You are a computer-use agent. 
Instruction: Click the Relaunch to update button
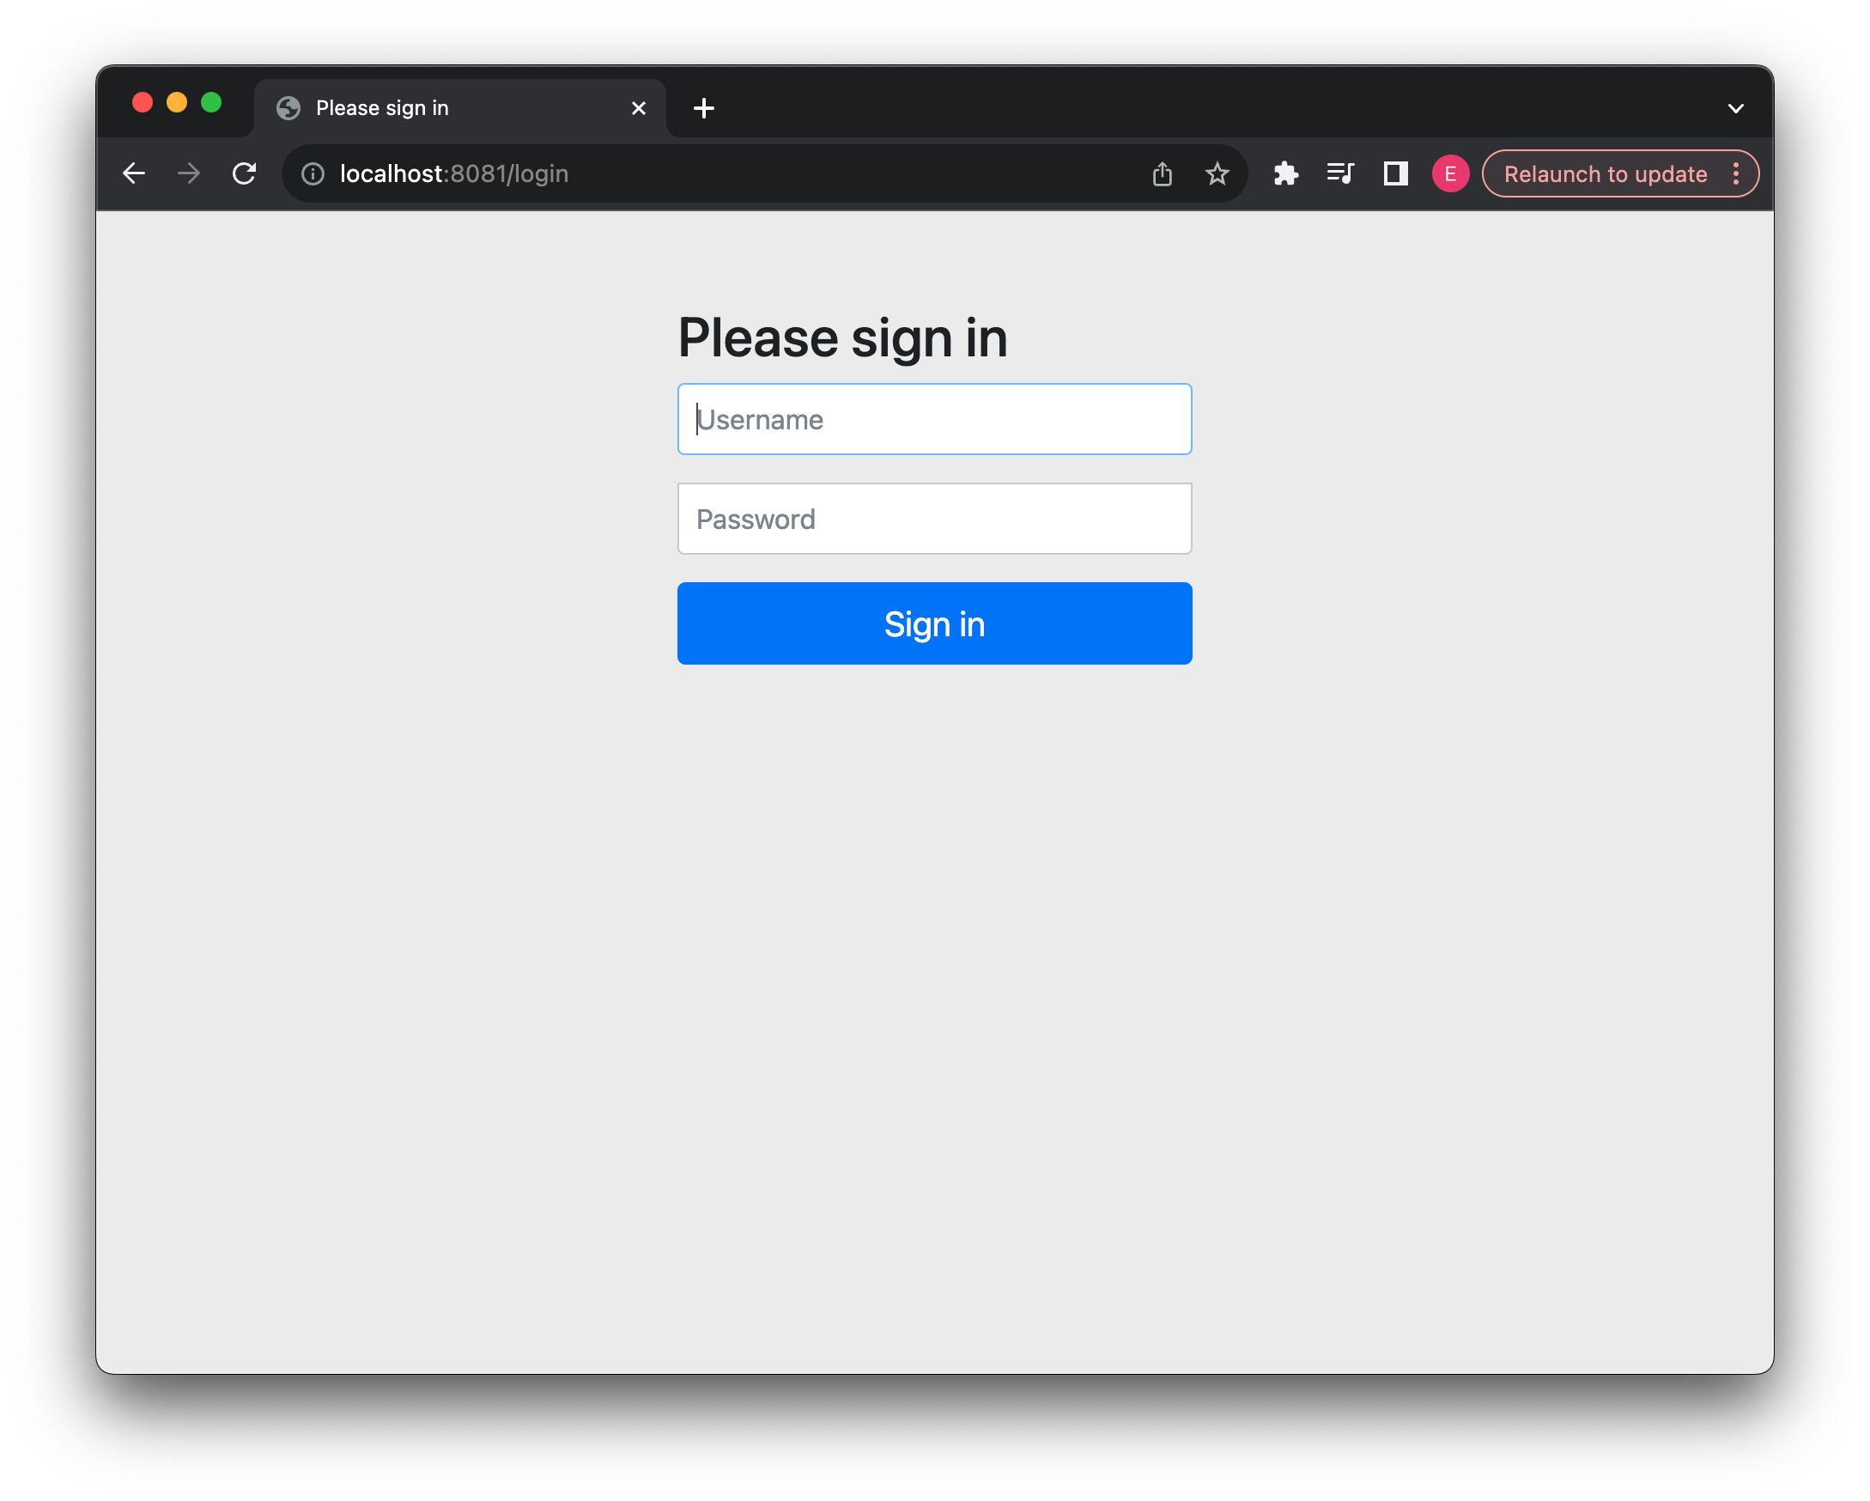[x=1604, y=173]
